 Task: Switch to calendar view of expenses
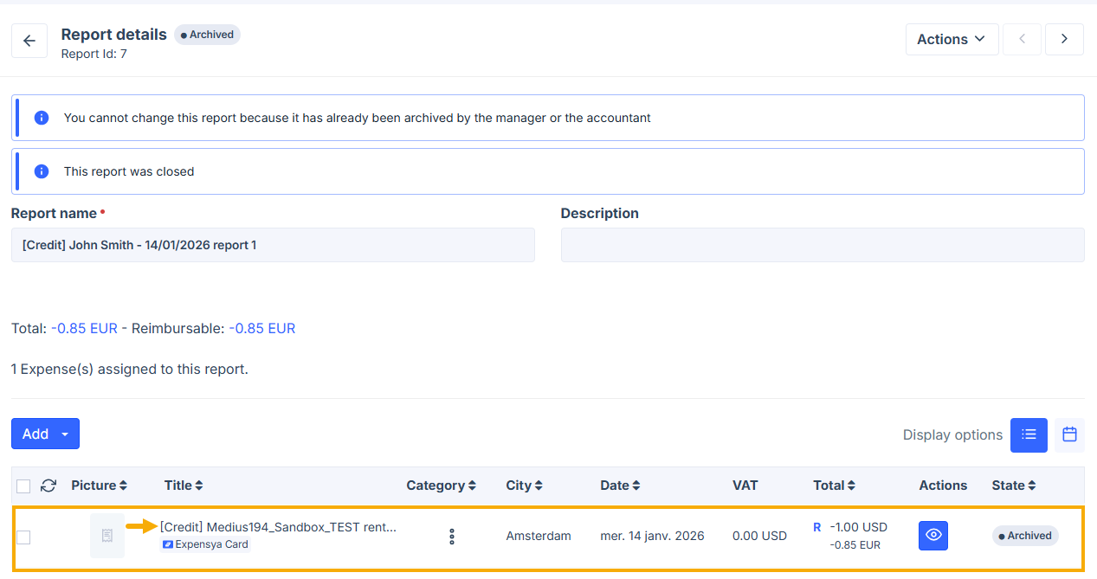click(1068, 434)
